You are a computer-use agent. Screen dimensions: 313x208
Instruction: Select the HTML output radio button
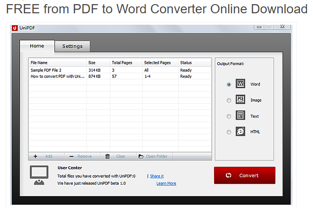(229, 132)
